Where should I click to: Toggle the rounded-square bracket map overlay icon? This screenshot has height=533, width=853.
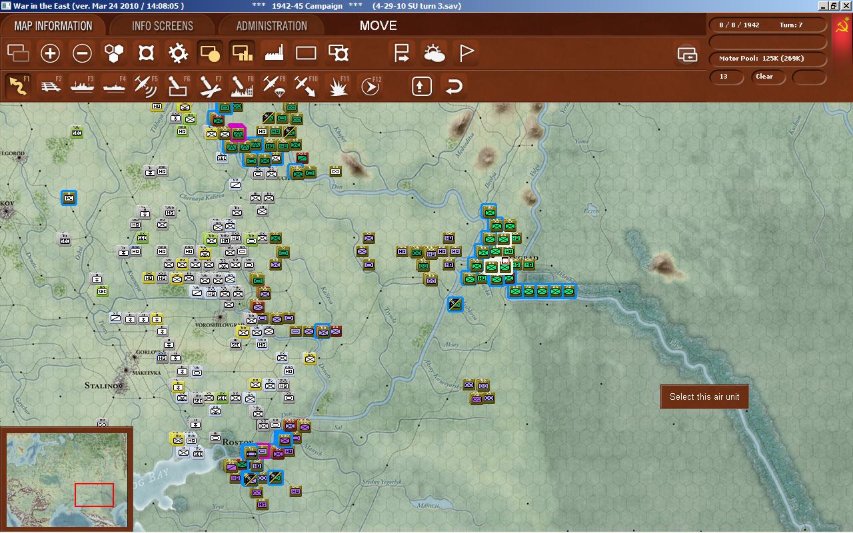click(x=146, y=53)
